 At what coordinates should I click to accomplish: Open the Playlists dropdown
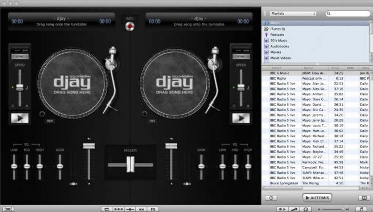click(292, 14)
